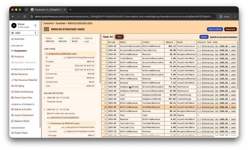Open the Debit column sort menu
The height and width of the screenshot is (150, 248).
click(x=140, y=42)
